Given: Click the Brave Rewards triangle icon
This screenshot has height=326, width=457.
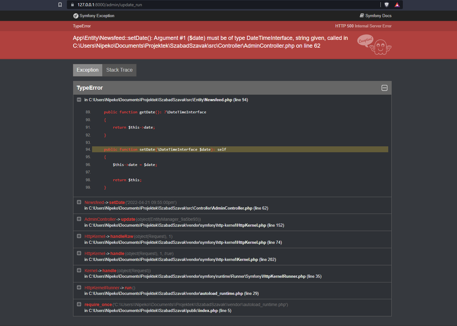Looking at the screenshot, I should pyautogui.click(x=397, y=5).
